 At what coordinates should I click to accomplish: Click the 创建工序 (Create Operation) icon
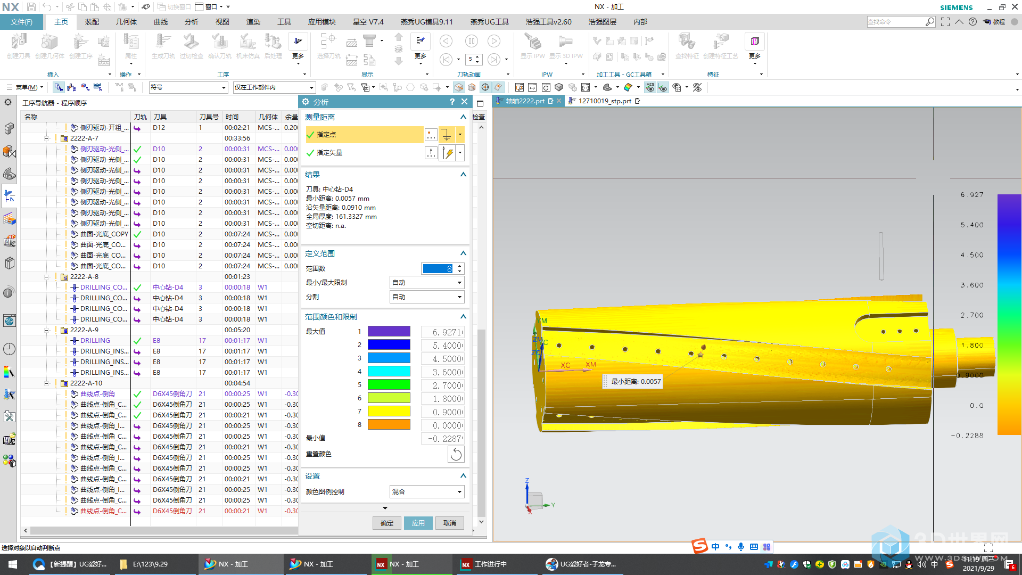(x=80, y=46)
